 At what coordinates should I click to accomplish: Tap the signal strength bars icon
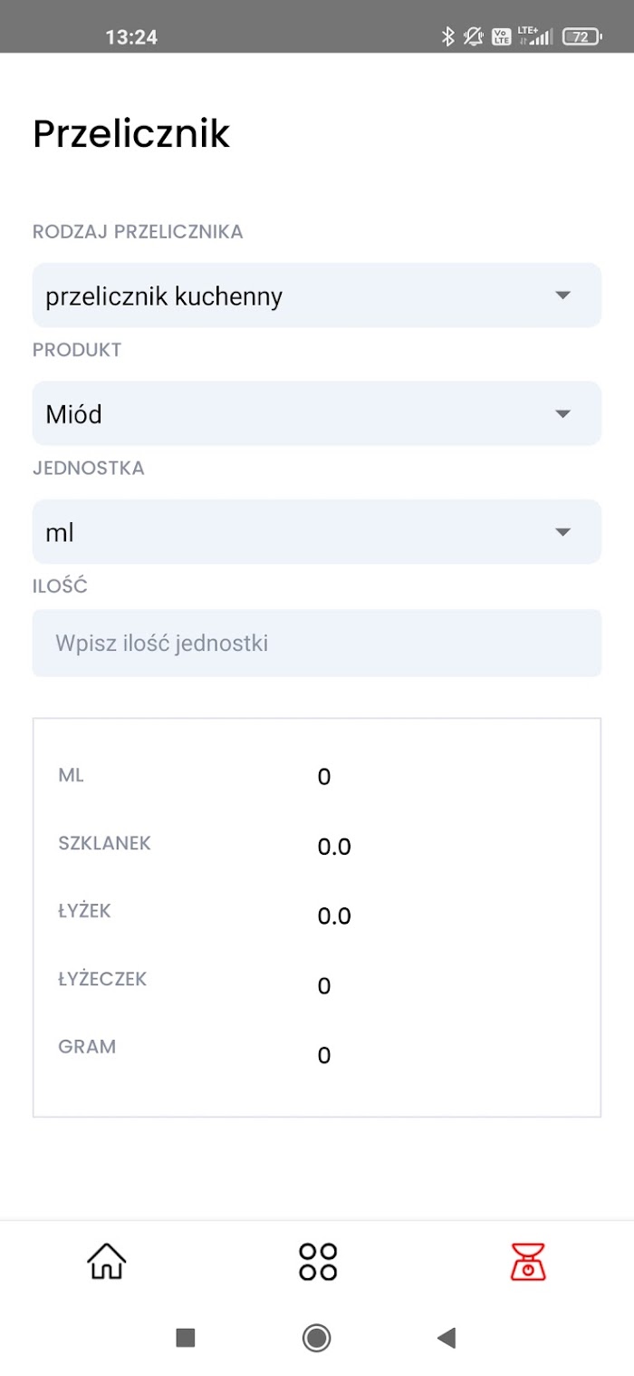(541, 38)
